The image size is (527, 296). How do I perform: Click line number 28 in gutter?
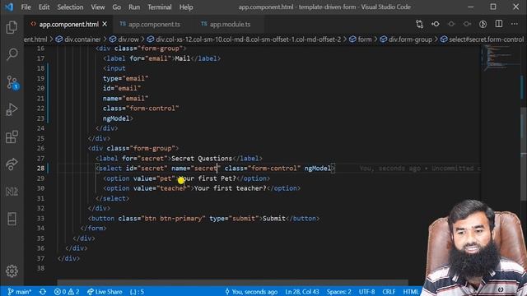pos(40,168)
